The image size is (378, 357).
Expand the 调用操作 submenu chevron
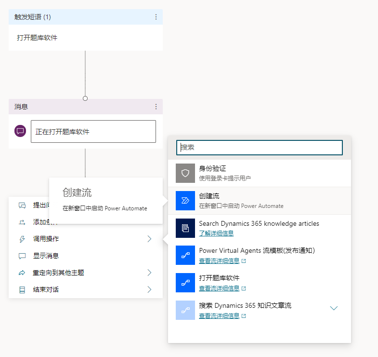click(149, 239)
